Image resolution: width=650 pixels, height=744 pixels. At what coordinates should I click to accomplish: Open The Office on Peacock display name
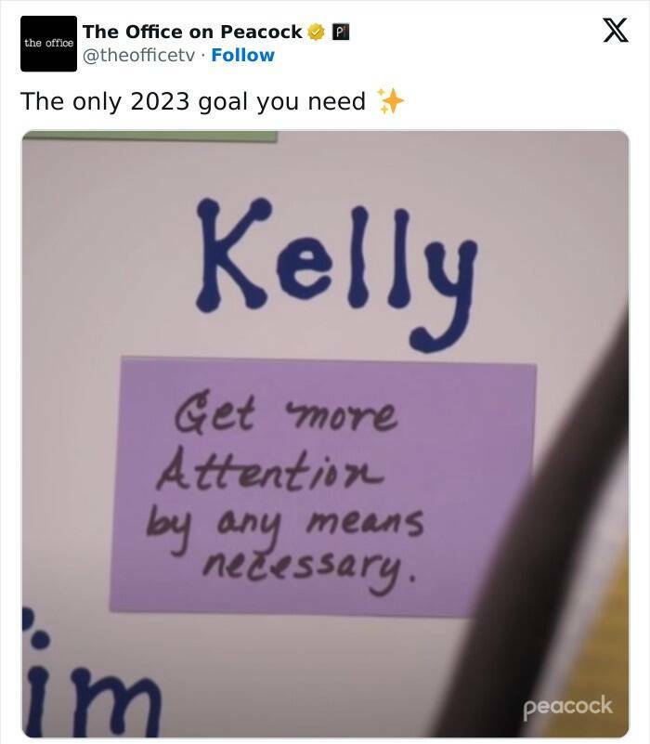point(192,32)
